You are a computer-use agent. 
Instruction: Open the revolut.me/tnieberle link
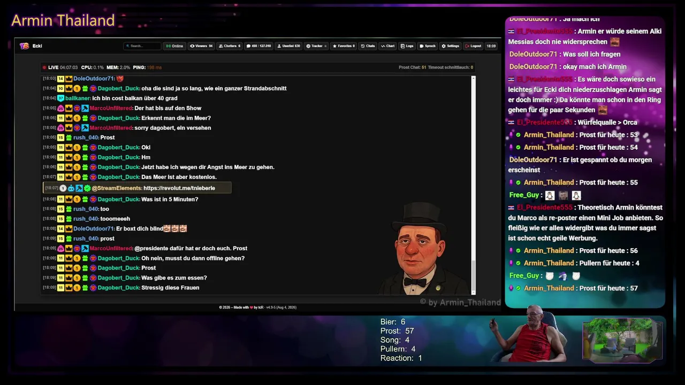click(179, 188)
